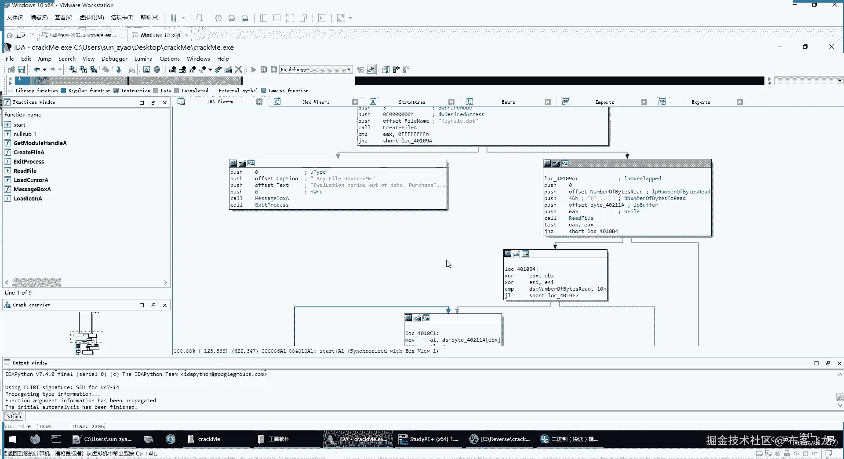The image size is (844, 459).
Task: Open the IDA File menu
Action: point(10,58)
